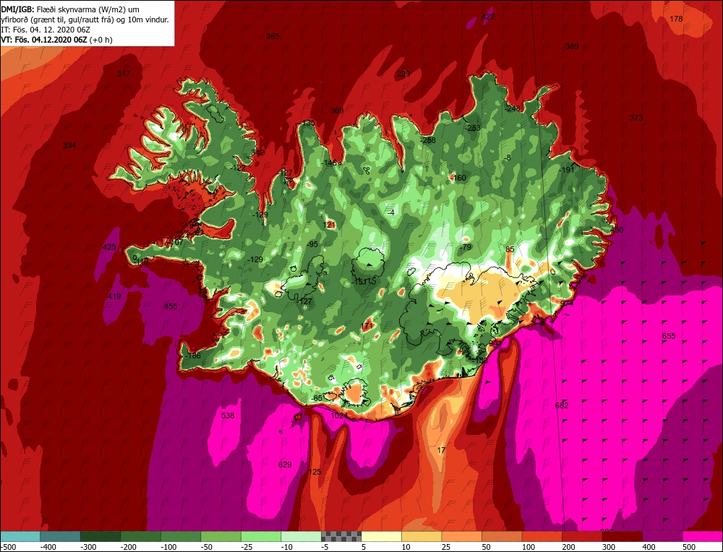Select the inland value '-160'
The height and width of the screenshot is (552, 723).
click(x=458, y=178)
